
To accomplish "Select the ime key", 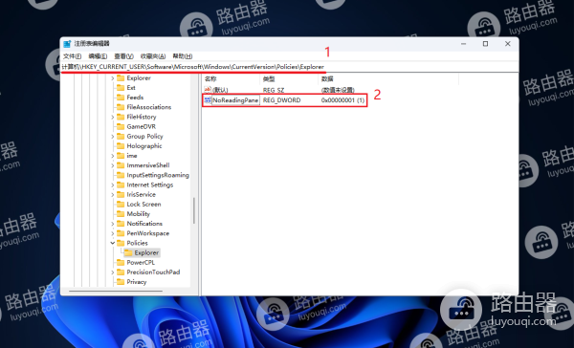I will pos(132,156).
